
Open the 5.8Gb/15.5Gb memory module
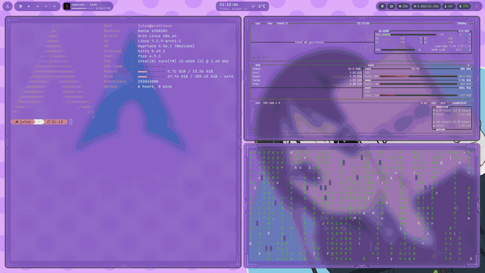tap(427, 6)
